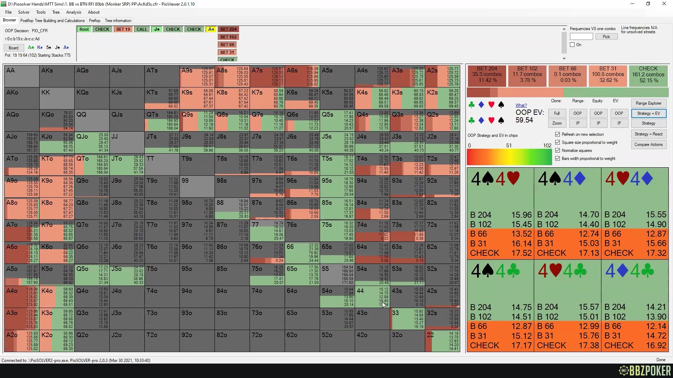Screen dimensions: 673x378
Task: Click the 5♠ board card icon
Action: 49,48
